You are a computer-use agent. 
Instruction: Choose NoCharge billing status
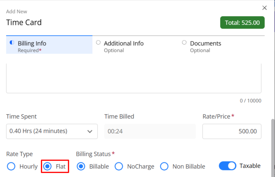click(119, 166)
